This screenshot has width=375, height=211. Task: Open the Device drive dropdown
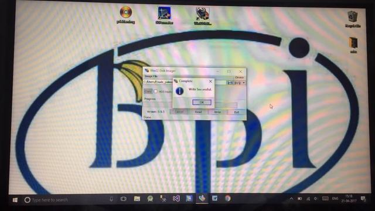(x=240, y=83)
